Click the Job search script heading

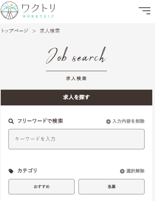tap(76, 56)
